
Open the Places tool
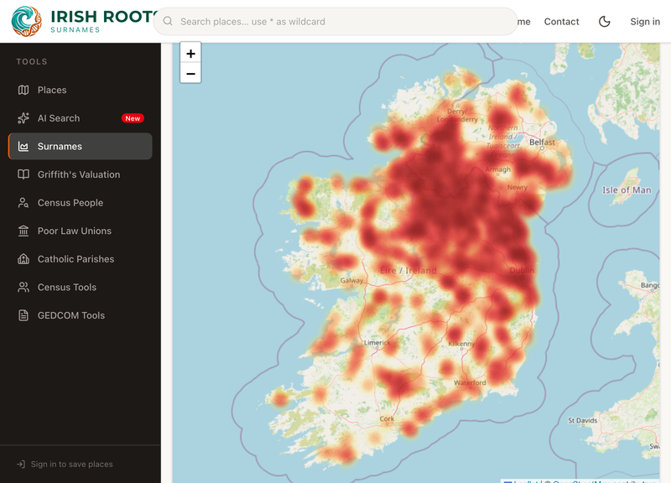point(81,90)
